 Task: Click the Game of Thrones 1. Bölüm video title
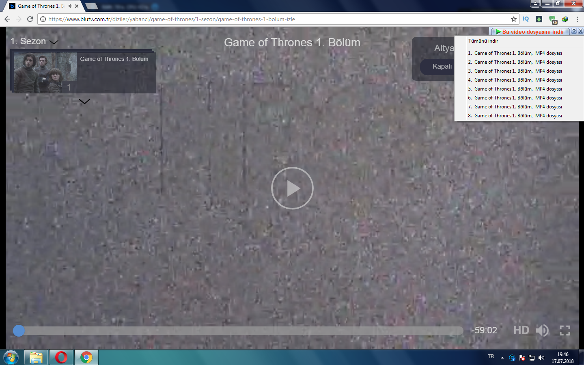292,43
